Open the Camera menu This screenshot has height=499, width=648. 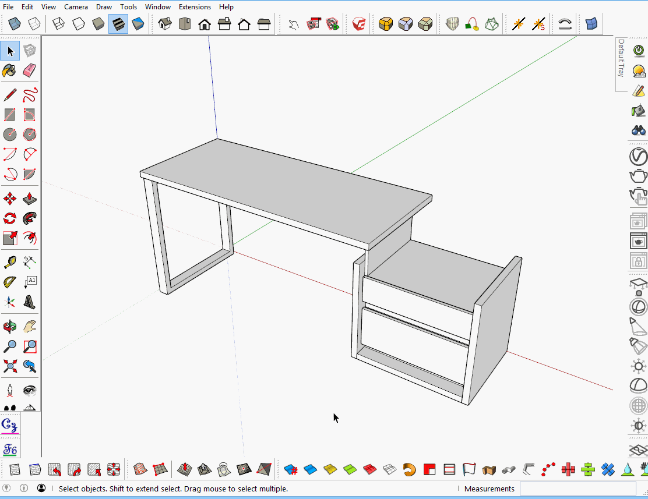point(76,7)
